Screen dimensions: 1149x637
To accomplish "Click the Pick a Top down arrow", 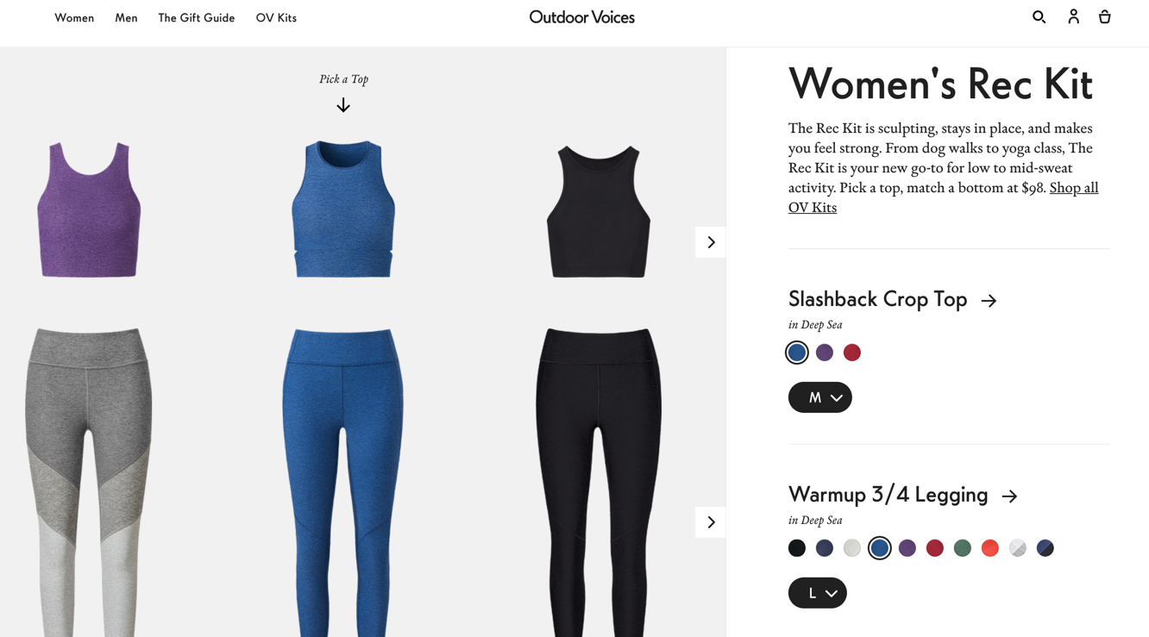I will pos(343,105).
